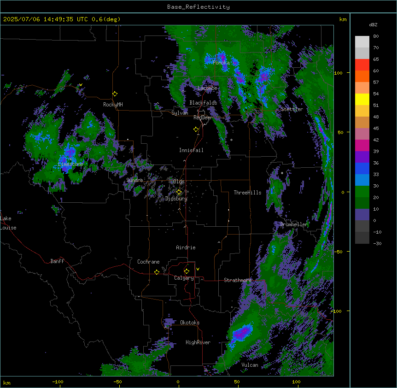
Task: Click the yellow diamond marker above Calgary label
Action: coord(187,271)
